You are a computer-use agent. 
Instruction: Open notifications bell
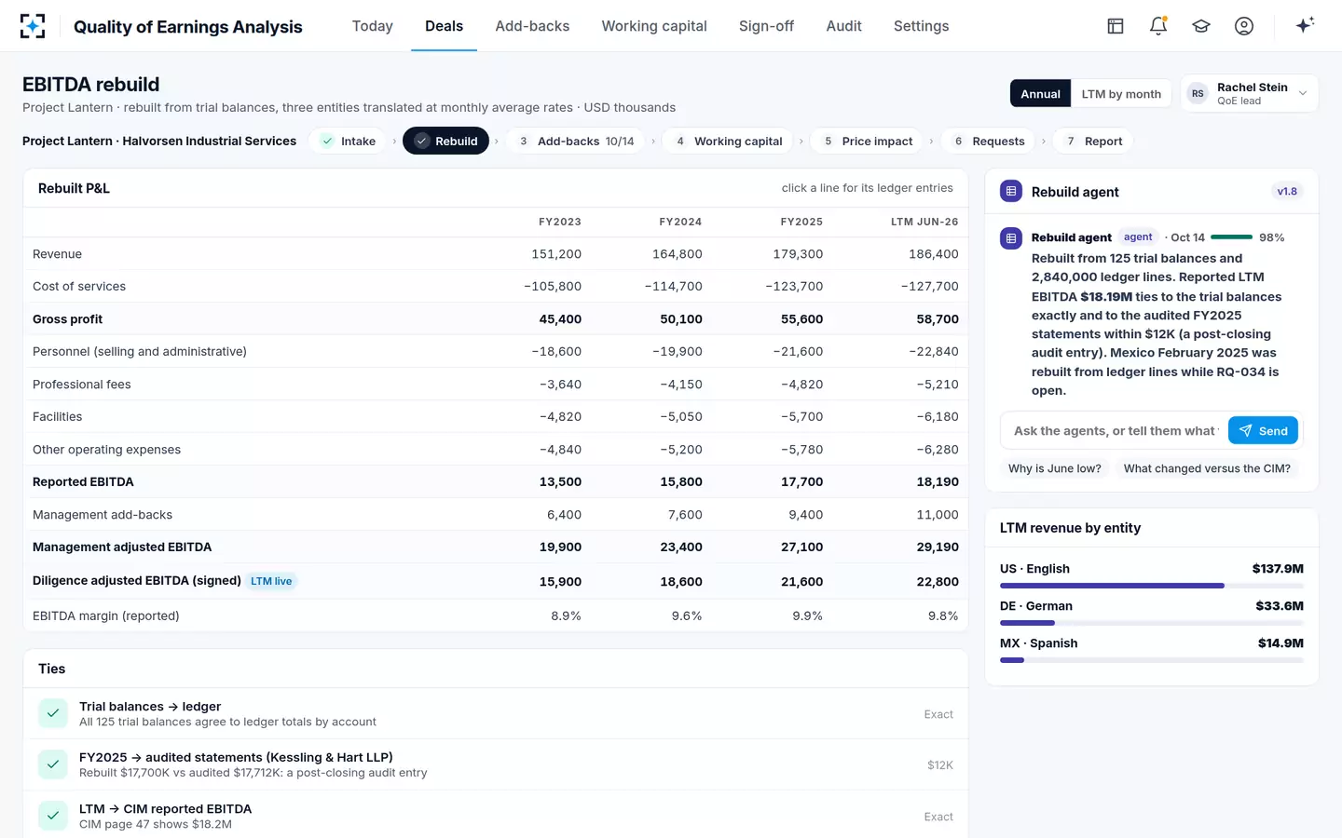tap(1158, 26)
